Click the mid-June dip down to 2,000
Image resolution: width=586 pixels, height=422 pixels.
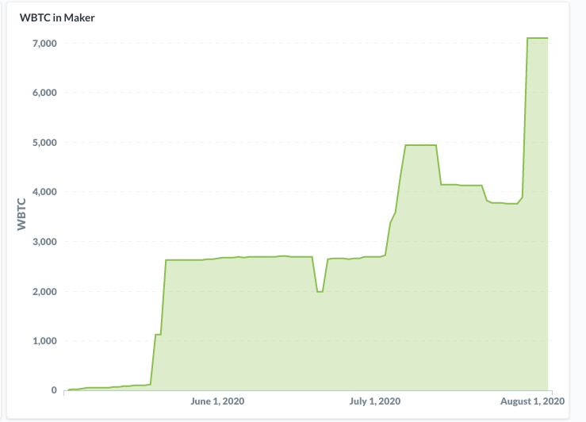point(320,291)
